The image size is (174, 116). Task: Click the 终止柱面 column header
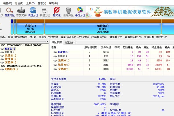157,47
